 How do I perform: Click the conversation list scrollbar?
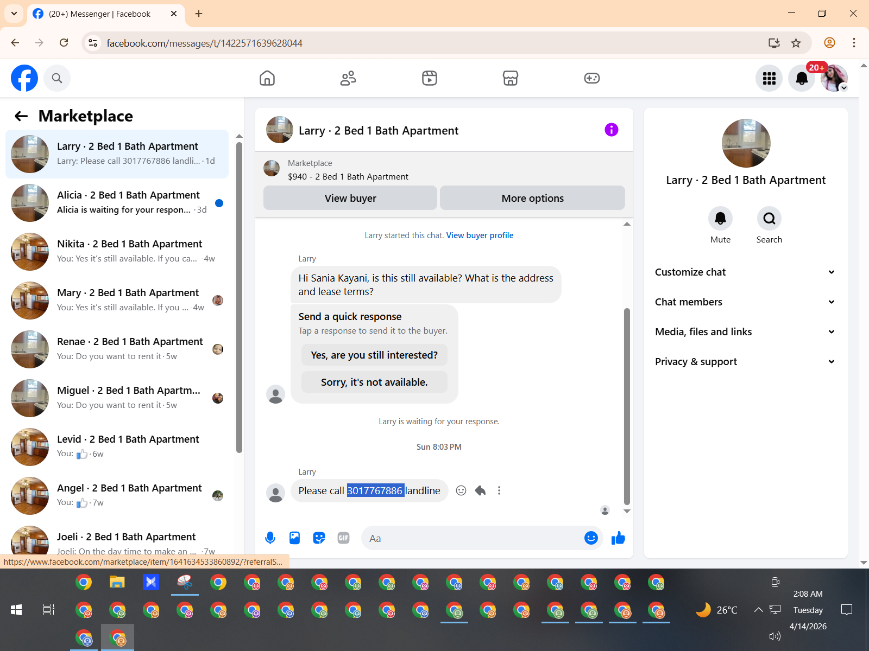point(239,297)
